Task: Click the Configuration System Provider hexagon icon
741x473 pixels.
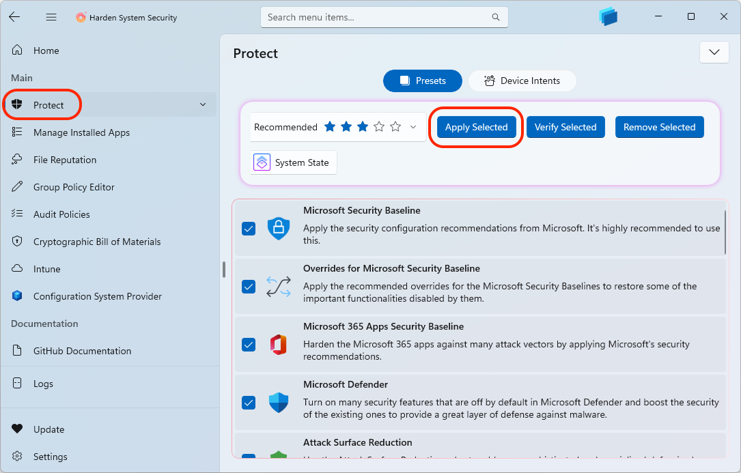Action: (x=17, y=296)
